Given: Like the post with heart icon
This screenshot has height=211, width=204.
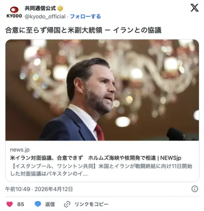Looking at the screenshot, I should click(x=10, y=204).
